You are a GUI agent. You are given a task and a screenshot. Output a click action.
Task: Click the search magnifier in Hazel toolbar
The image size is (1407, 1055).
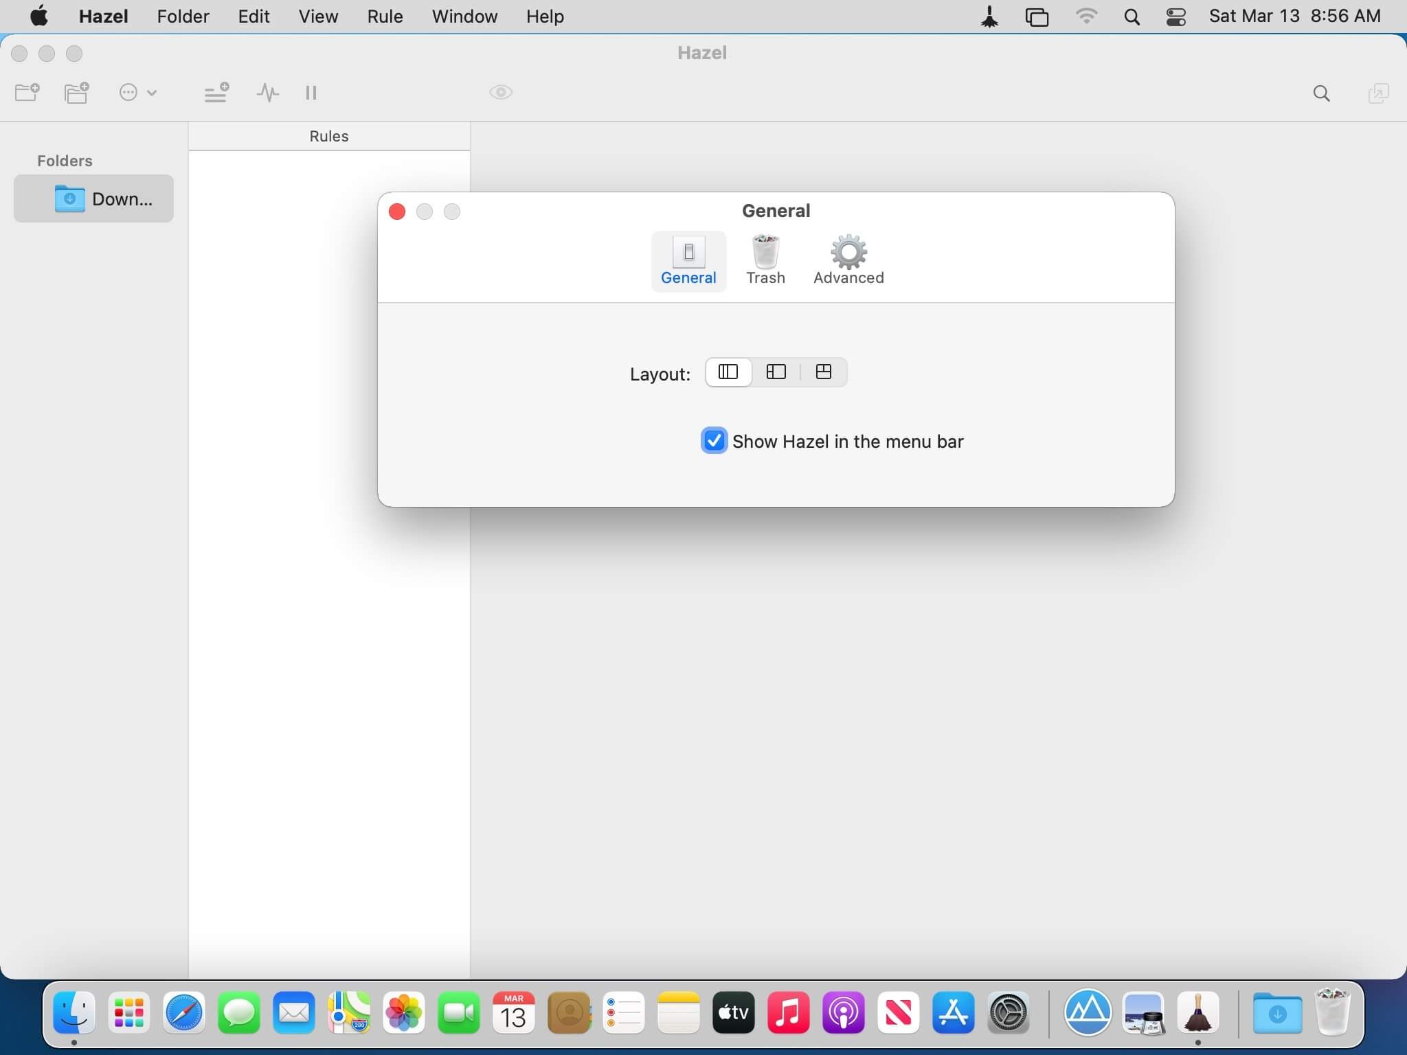click(x=1321, y=93)
